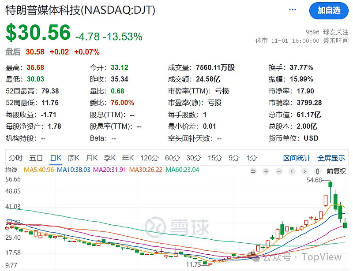This screenshot has height=271, width=353.
Task: Click the 54.68 high marker on chart
Action: [x=314, y=180]
